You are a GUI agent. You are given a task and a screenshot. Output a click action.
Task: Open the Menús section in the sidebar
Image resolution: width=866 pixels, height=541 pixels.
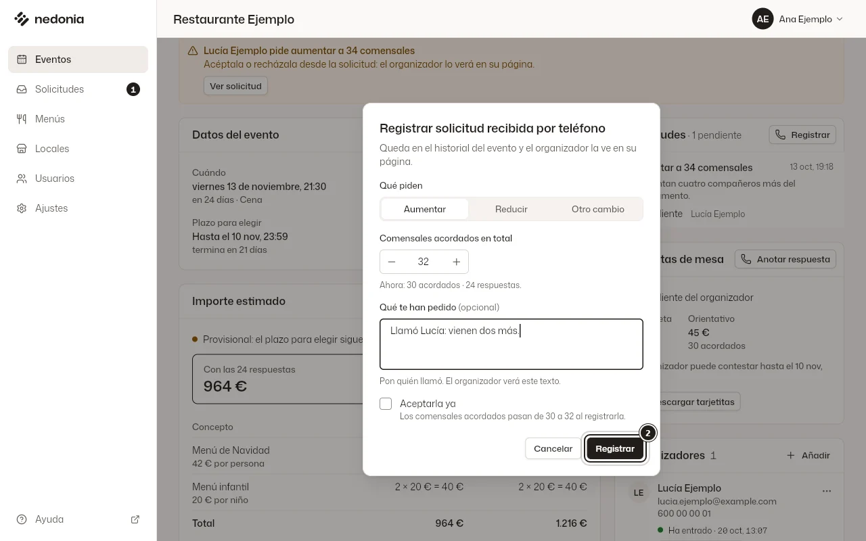(78, 119)
